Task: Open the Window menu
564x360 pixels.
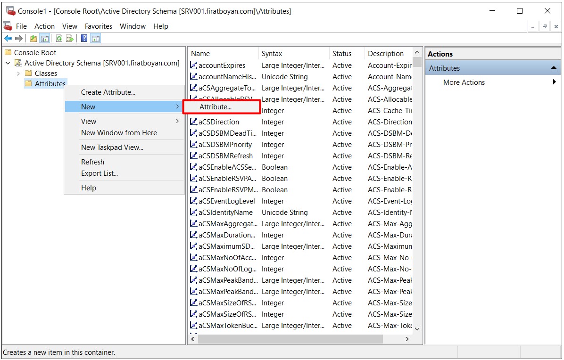Action: pyautogui.click(x=133, y=26)
